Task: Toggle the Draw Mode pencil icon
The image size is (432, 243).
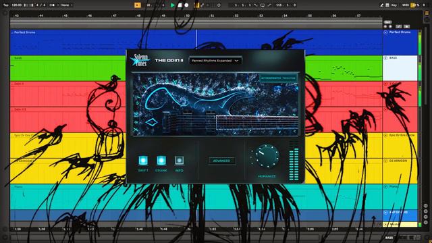Action: click(382, 5)
